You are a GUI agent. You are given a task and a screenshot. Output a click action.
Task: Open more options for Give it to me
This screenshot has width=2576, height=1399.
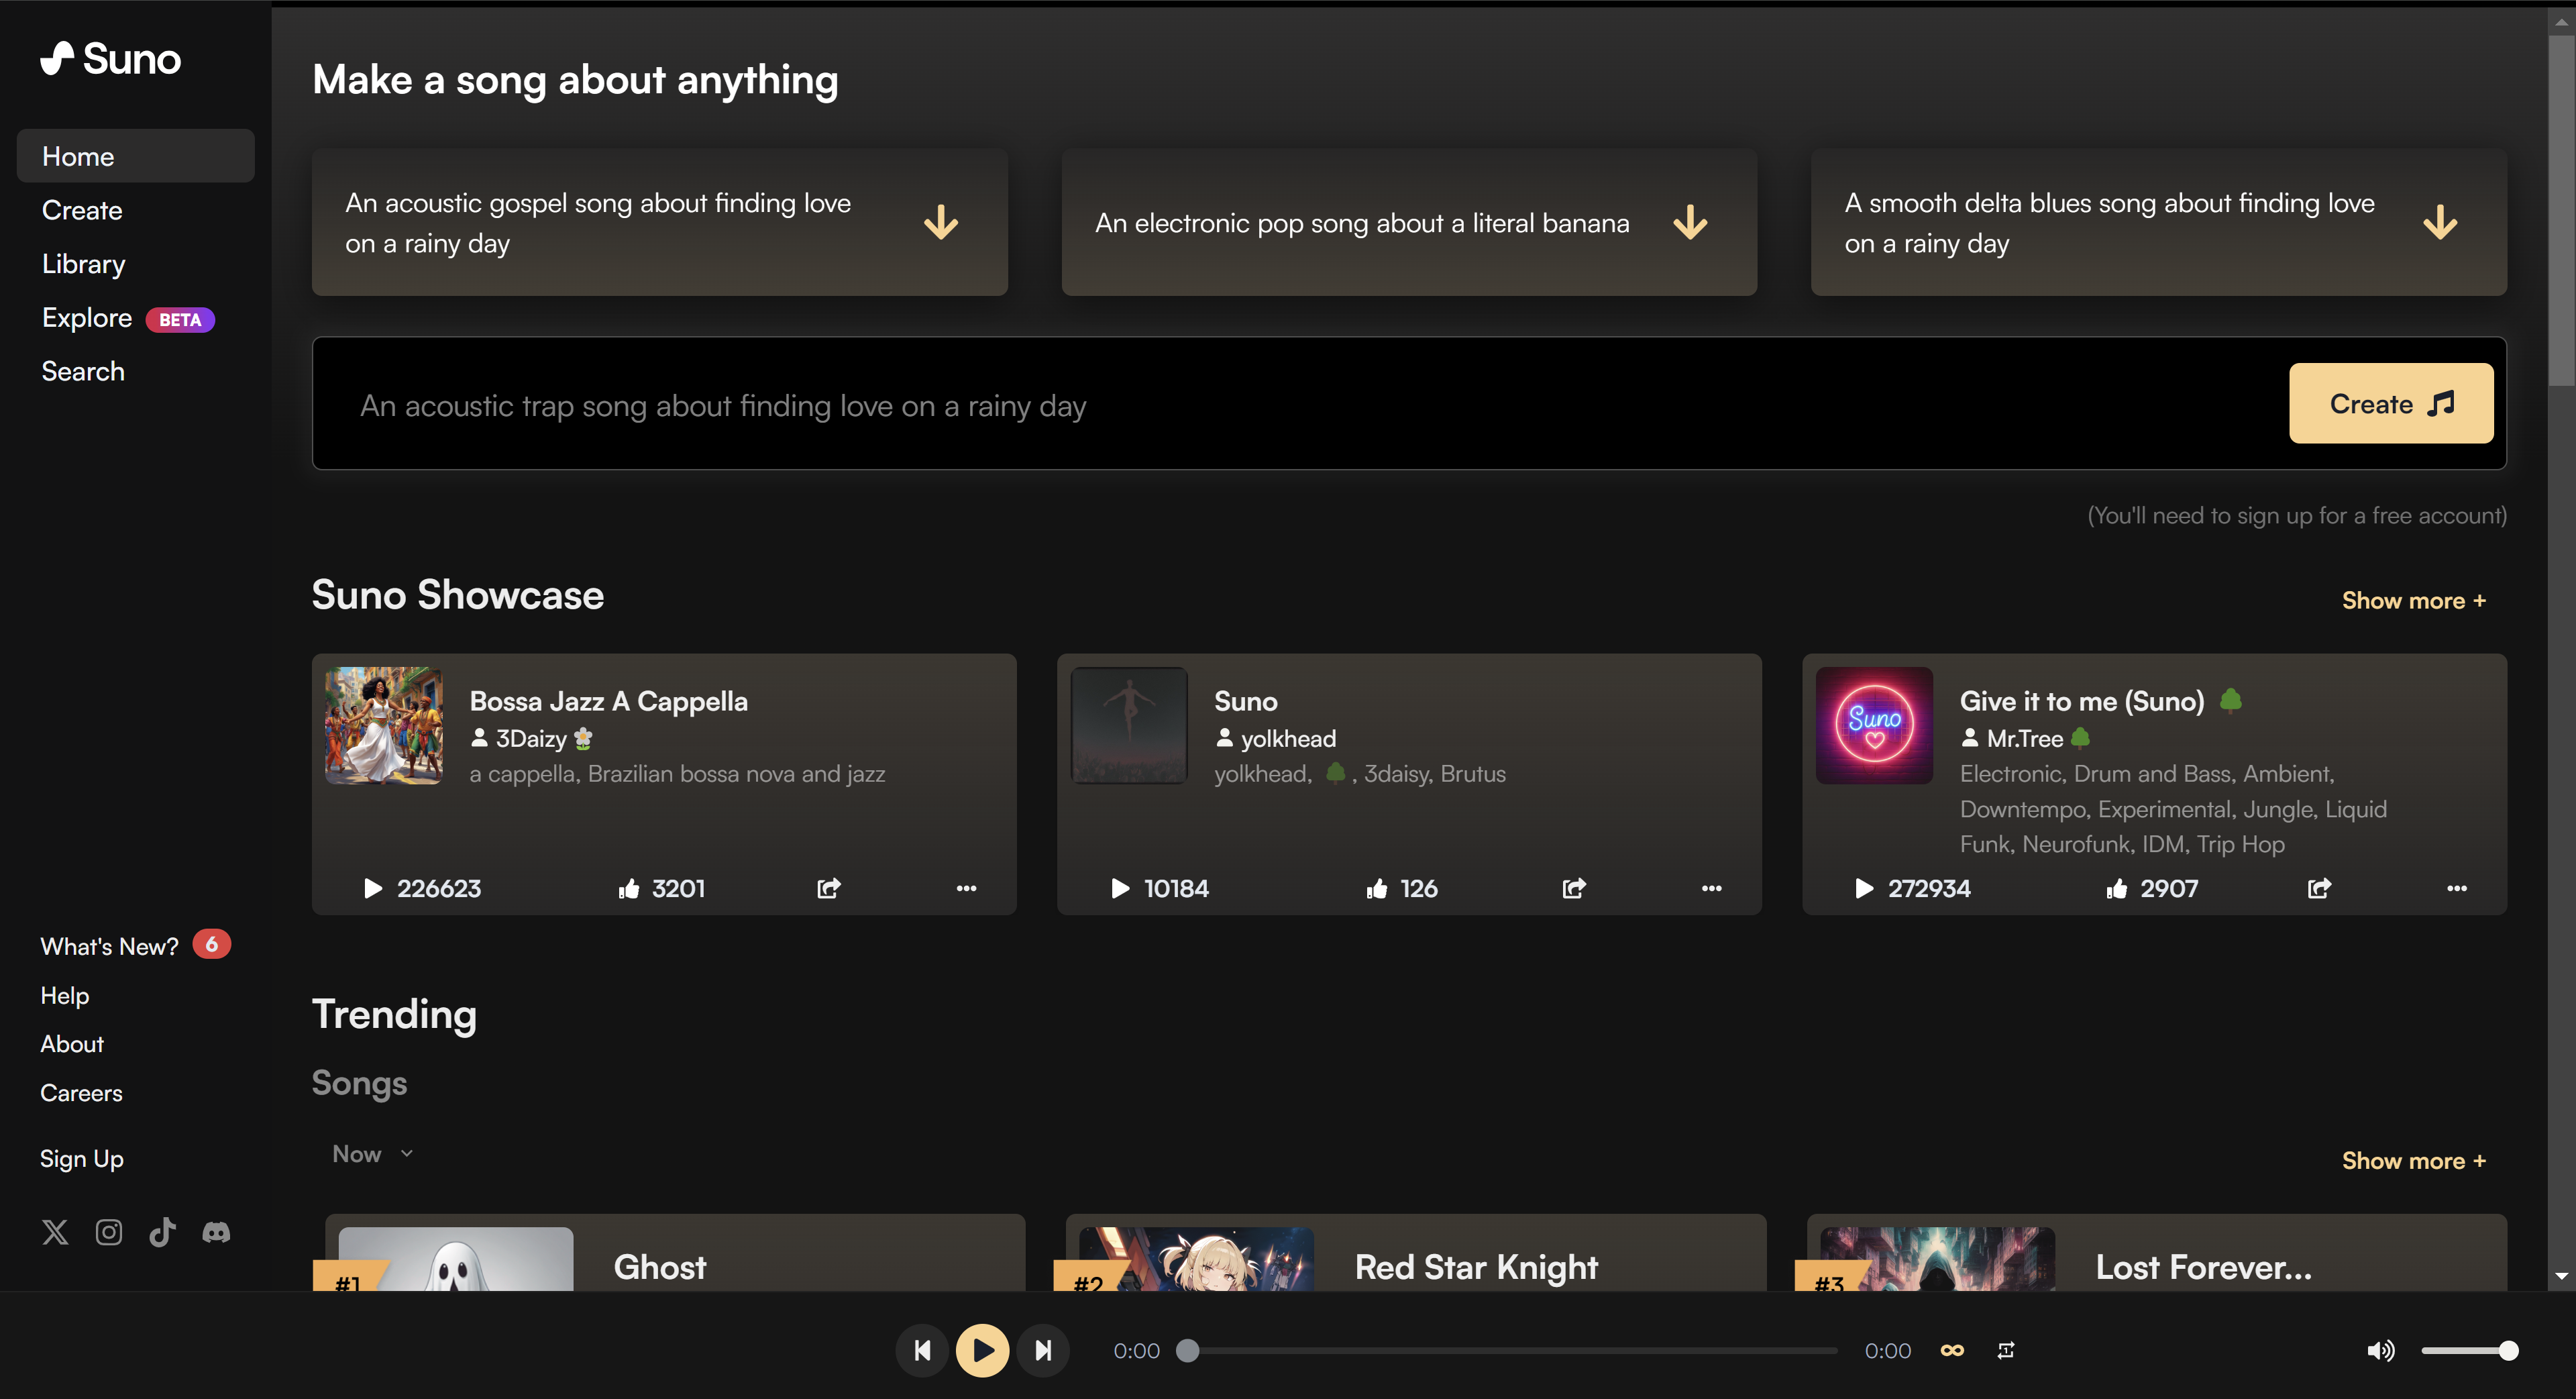[x=2457, y=888]
